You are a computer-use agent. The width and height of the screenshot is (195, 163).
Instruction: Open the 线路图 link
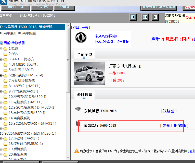(168, 111)
